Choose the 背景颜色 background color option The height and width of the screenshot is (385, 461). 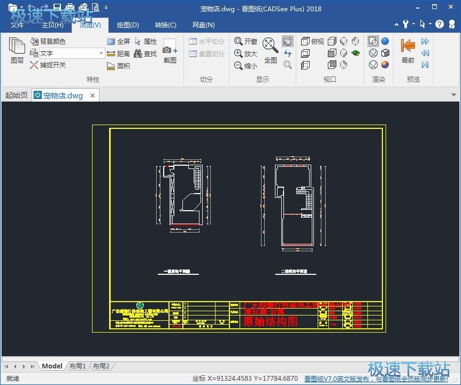click(48, 41)
